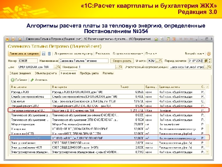This screenshot has height=167, width=222.
Task: Select the Электроснабжение МОП row
Action: [x=108, y=148]
